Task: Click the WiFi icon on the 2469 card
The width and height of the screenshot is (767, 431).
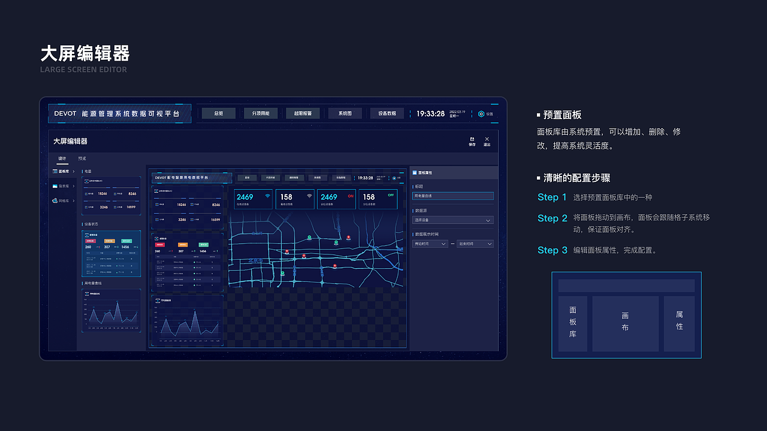Action: coord(267,196)
